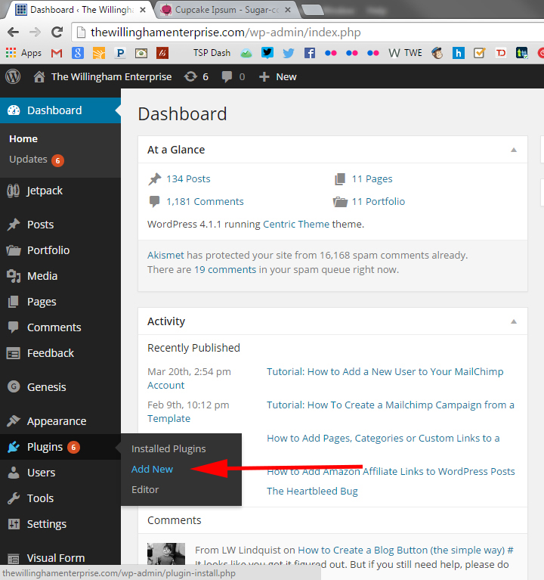This screenshot has height=580, width=544.
Task: Open the dark speech-bubble Twitter bookmark
Action: (x=267, y=53)
